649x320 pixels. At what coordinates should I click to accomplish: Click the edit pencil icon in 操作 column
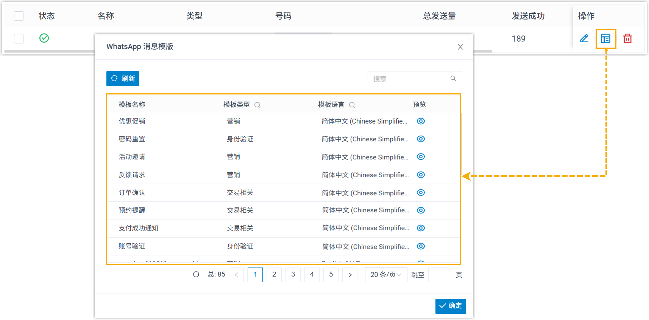(584, 39)
